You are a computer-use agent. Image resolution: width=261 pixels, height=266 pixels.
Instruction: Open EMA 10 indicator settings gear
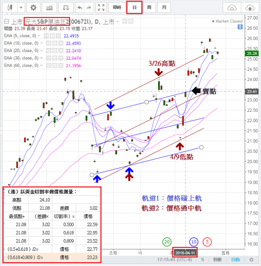(x=55, y=43)
